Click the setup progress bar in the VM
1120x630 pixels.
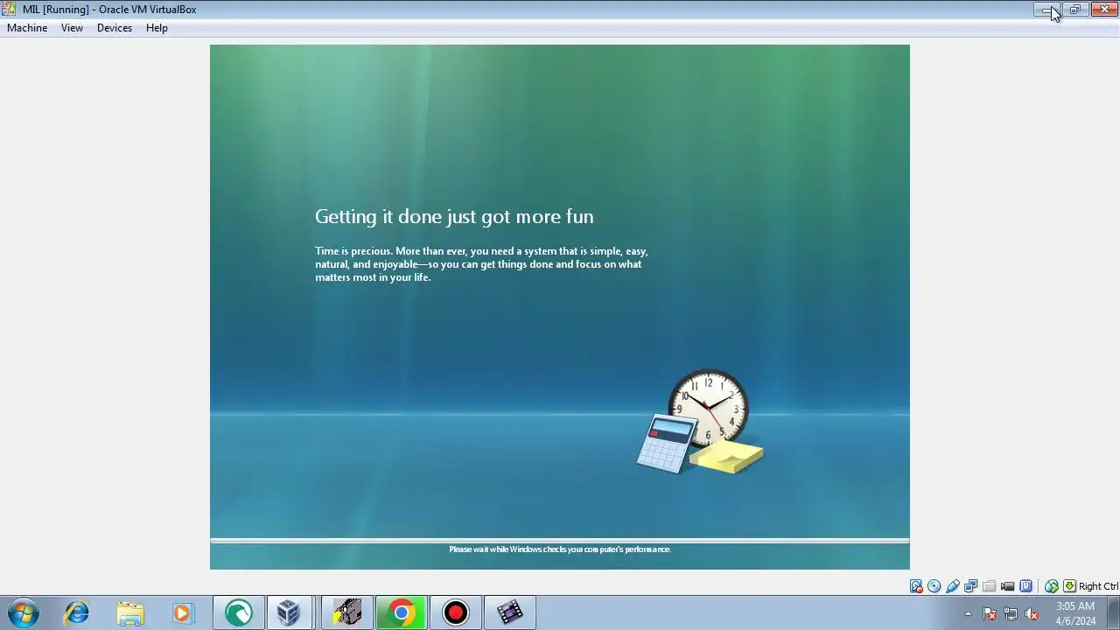560,541
